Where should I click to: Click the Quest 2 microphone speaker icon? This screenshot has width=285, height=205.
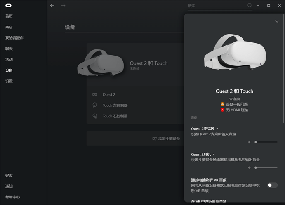(250, 142)
